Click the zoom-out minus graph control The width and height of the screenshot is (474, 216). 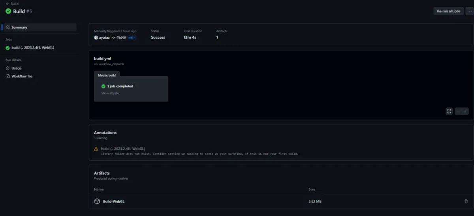click(458, 111)
